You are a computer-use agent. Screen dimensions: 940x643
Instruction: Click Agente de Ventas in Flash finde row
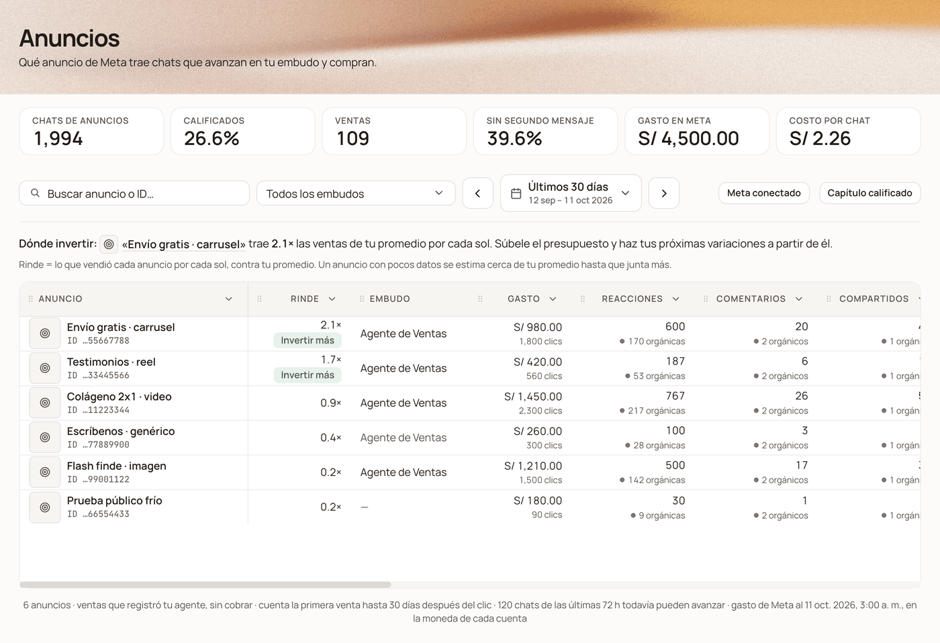404,473
